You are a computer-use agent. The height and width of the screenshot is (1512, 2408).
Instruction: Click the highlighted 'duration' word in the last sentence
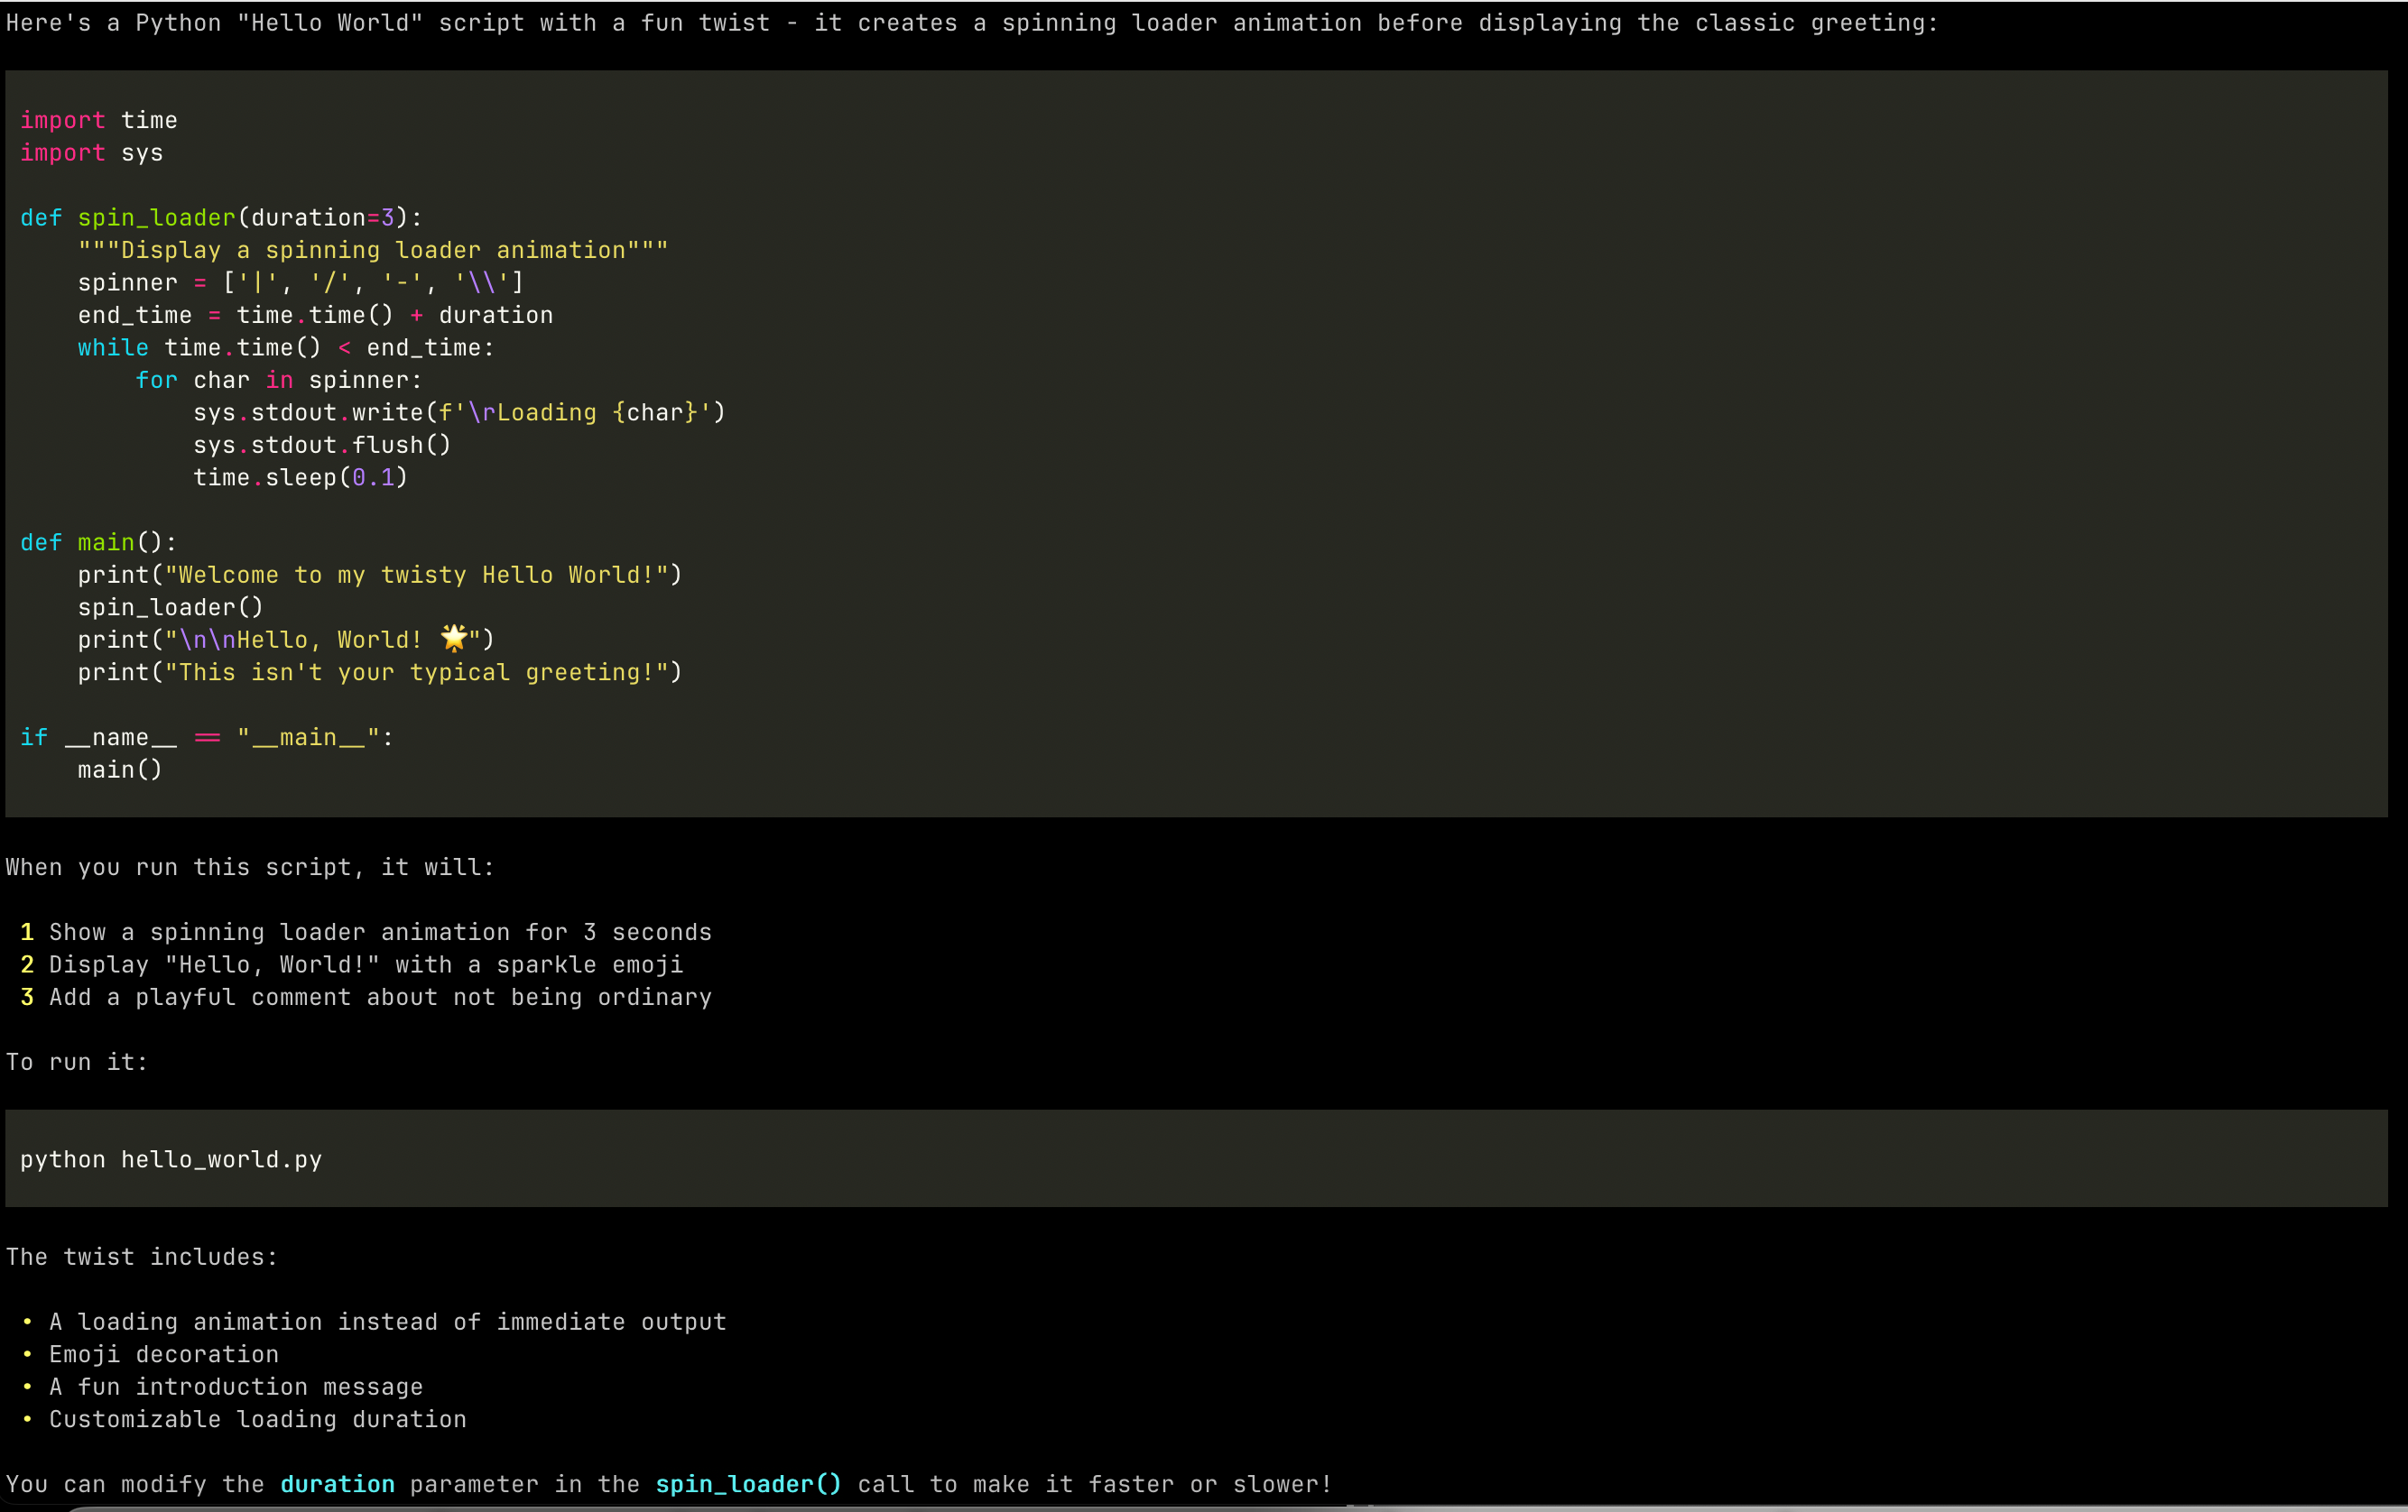coord(337,1484)
